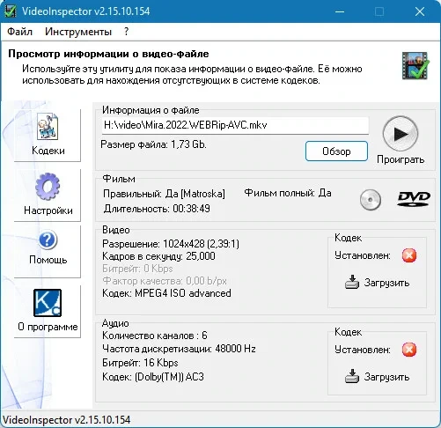Open О программе KC logo
This screenshot has width=441, height=428.
coord(48,311)
